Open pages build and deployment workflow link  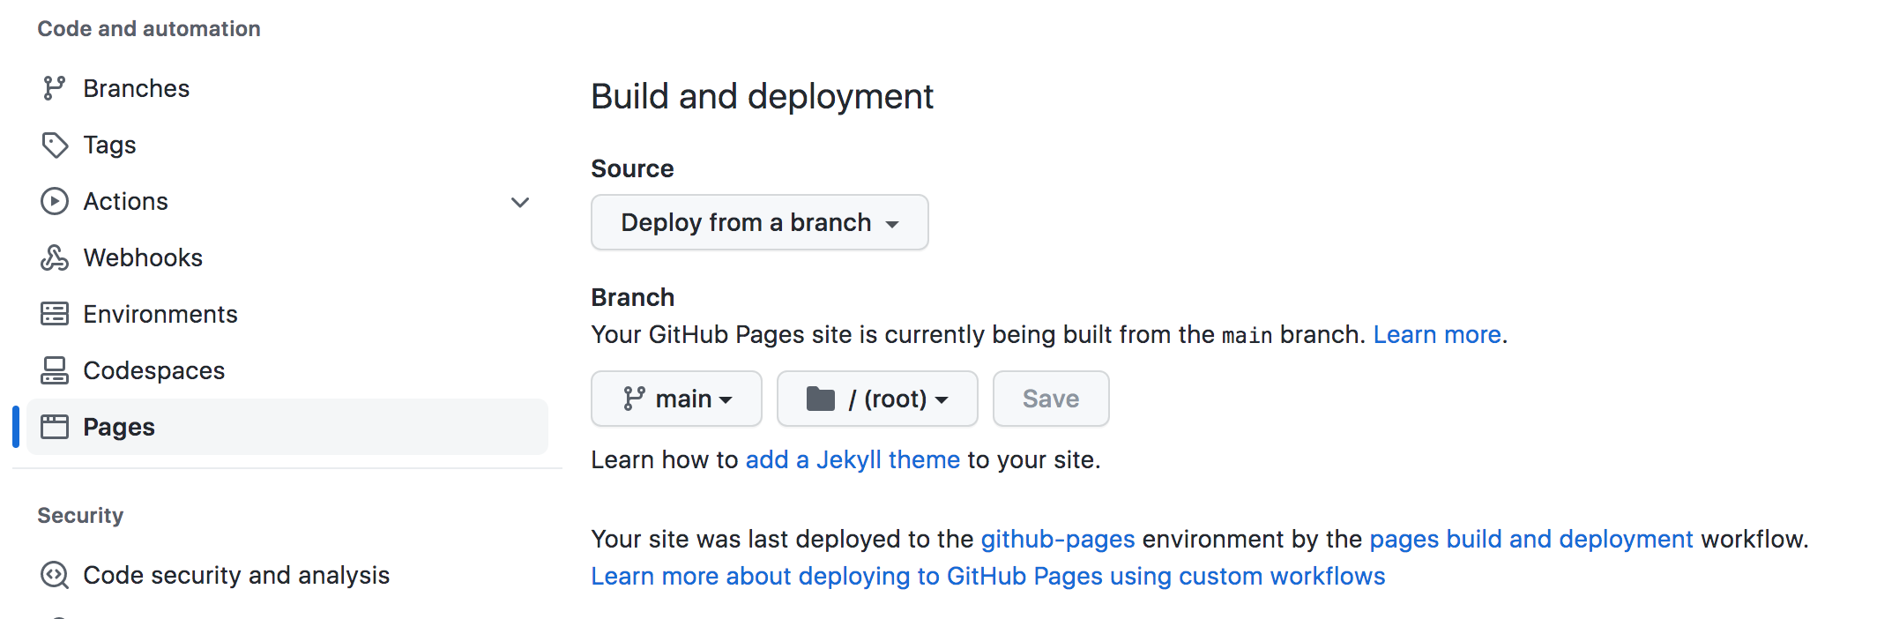(x=1531, y=540)
